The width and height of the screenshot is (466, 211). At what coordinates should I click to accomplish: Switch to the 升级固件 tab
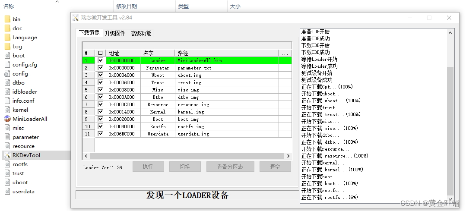point(115,33)
